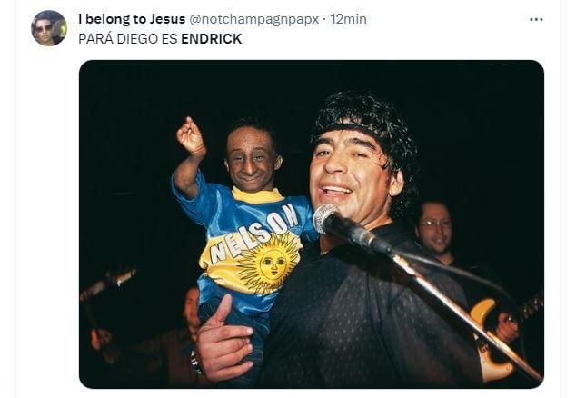This screenshot has width=576, height=398.
Task: Open the three-dot more options menu
Action: (536, 19)
